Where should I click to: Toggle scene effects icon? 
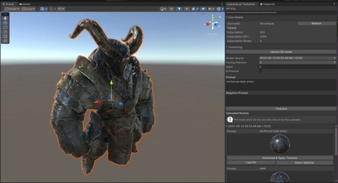[193, 9]
